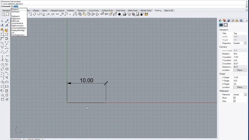The width and height of the screenshot is (249, 140).
Task: Open the Mesh Tools tab
Action: click(133, 10)
